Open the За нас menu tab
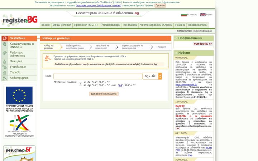Image resolution: width=258 pixels, height=161 pixels. 46,25
